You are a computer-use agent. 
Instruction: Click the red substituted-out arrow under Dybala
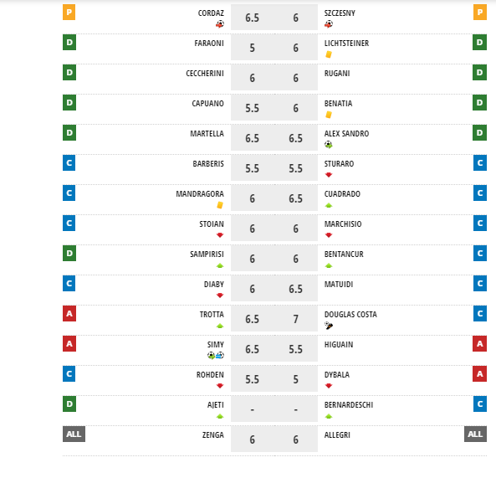coord(329,386)
